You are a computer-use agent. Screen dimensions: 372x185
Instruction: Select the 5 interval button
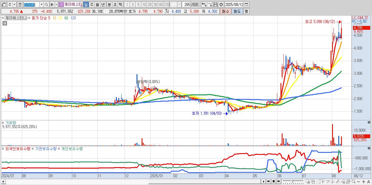coord(138,5)
